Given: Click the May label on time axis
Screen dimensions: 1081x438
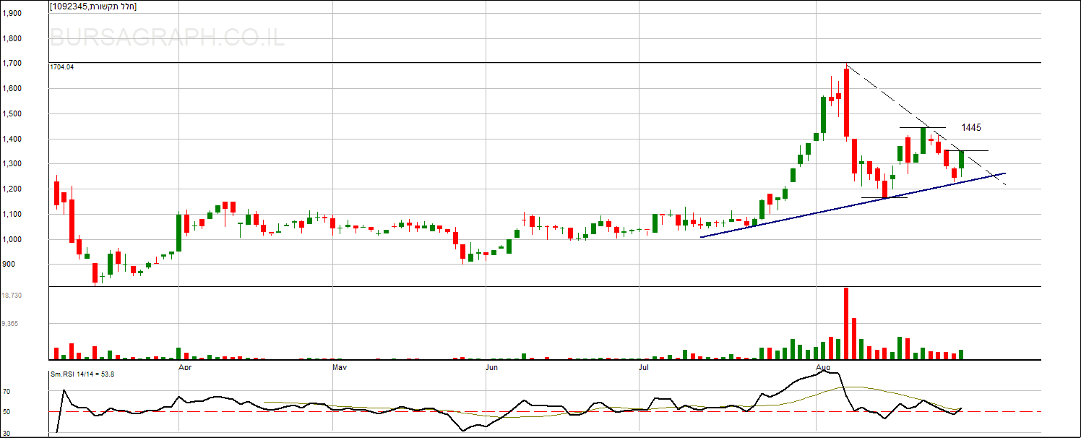Looking at the screenshot, I should point(340,368).
